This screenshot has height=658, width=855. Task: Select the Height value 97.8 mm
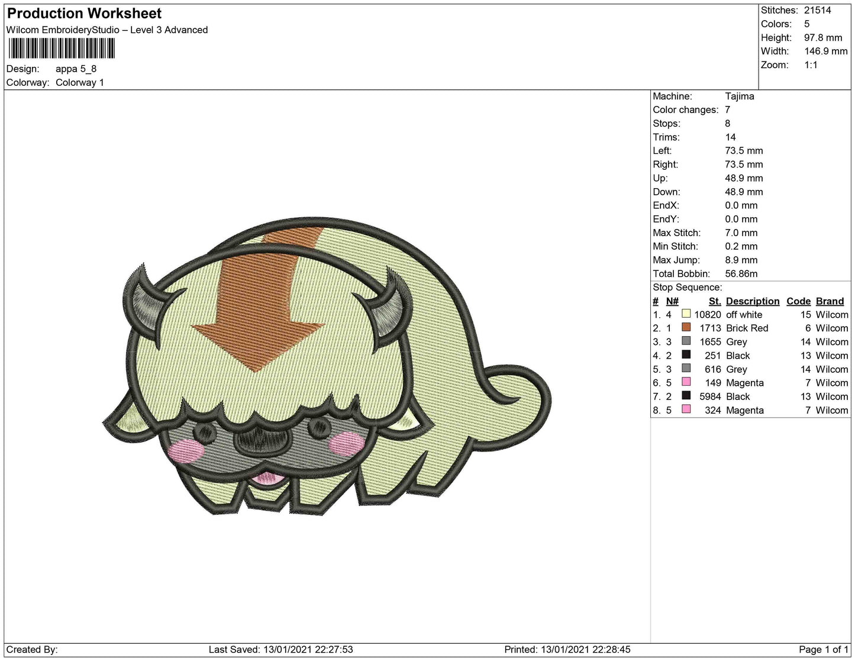[x=823, y=38]
